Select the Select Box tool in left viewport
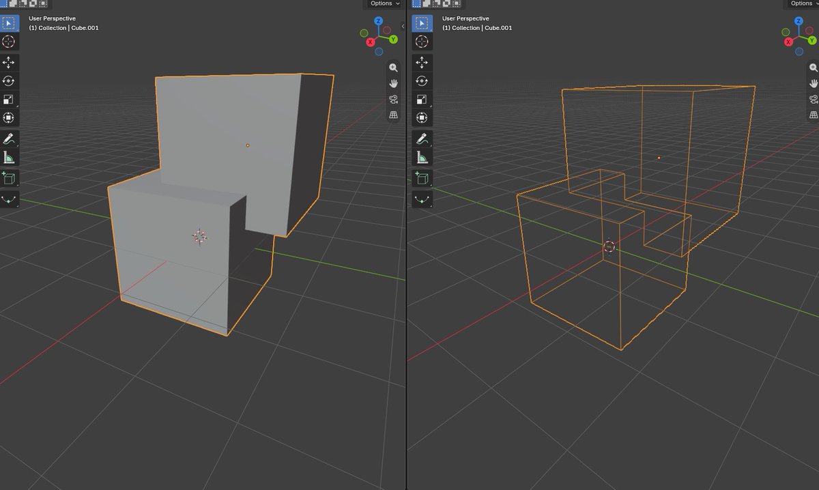Viewport: 819px width, 490px height. 9,23
